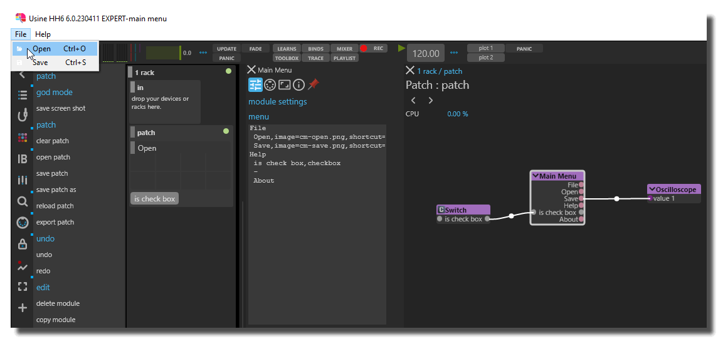The image size is (718, 339).
Task: Click the blue dots beside tempo
Action: (454, 53)
